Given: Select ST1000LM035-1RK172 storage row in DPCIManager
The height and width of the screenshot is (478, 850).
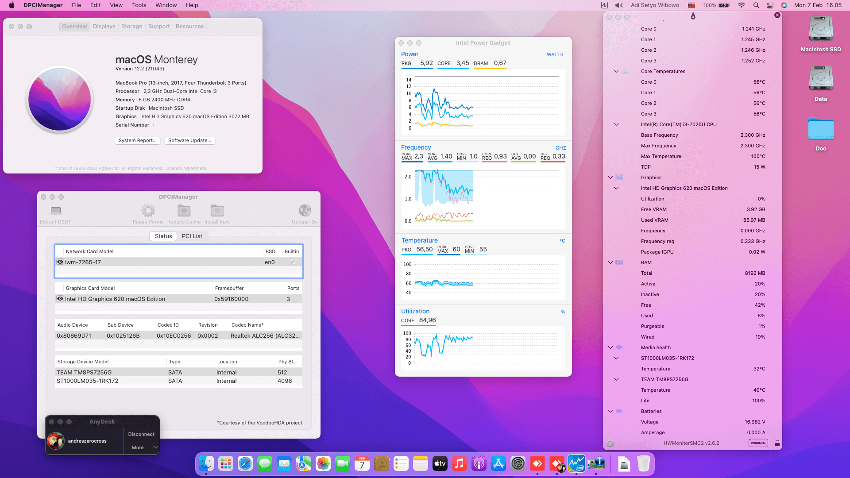Looking at the screenshot, I should [x=179, y=381].
